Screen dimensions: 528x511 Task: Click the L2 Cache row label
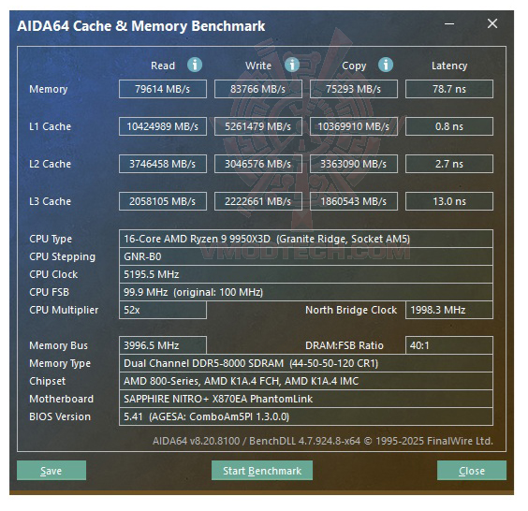[51, 164]
